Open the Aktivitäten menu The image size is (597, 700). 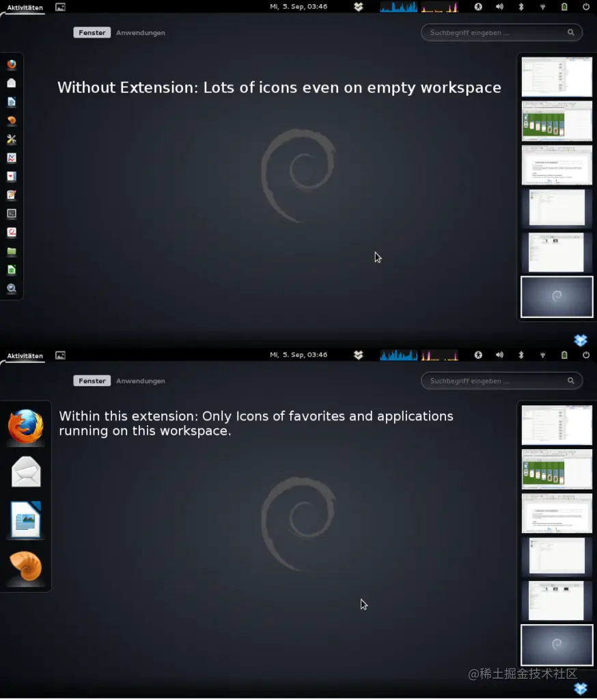[24, 7]
